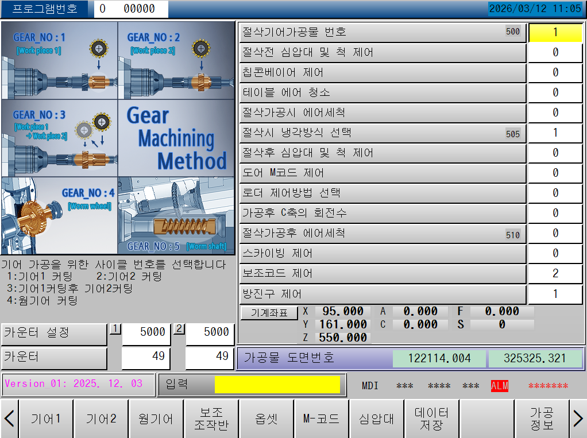This screenshot has height=438, width=587.
Task: Select the GEAR_NO:3 image tile
Action: pyautogui.click(x=60, y=138)
